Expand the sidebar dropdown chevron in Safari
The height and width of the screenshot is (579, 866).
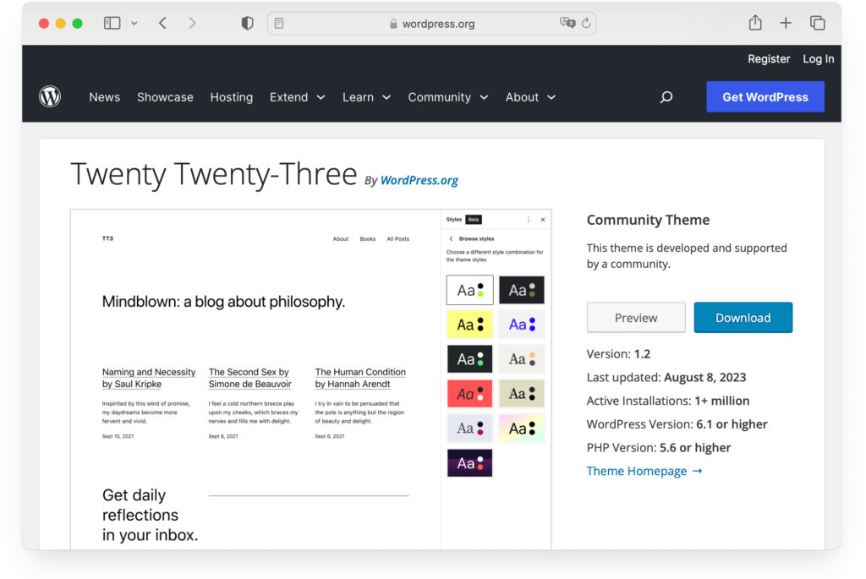pos(134,23)
